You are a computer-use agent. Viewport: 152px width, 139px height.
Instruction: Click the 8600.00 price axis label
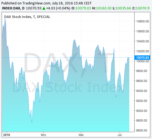click(x=142, y=130)
